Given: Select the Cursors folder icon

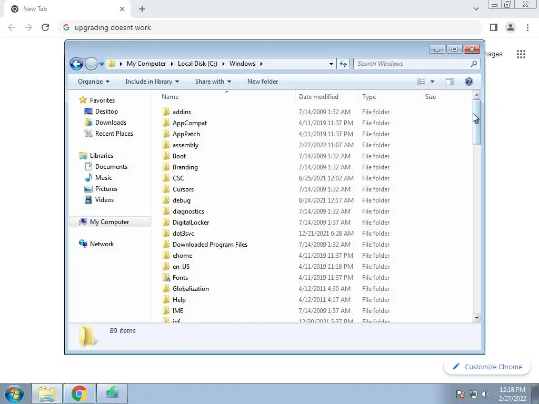Looking at the screenshot, I should coord(166,189).
